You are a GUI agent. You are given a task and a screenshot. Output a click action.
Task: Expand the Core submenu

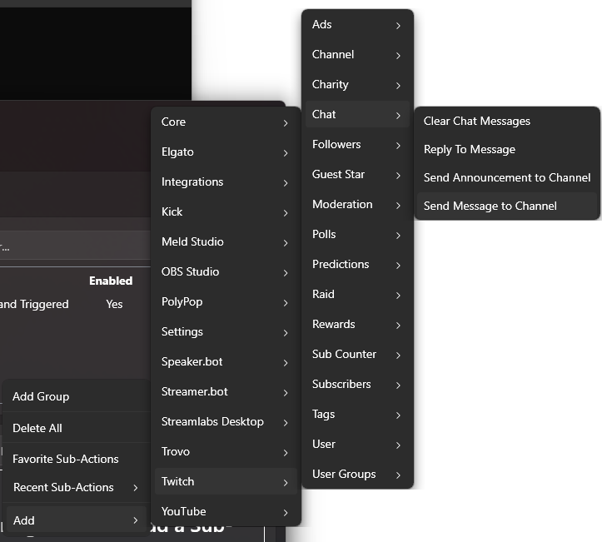coord(225,122)
